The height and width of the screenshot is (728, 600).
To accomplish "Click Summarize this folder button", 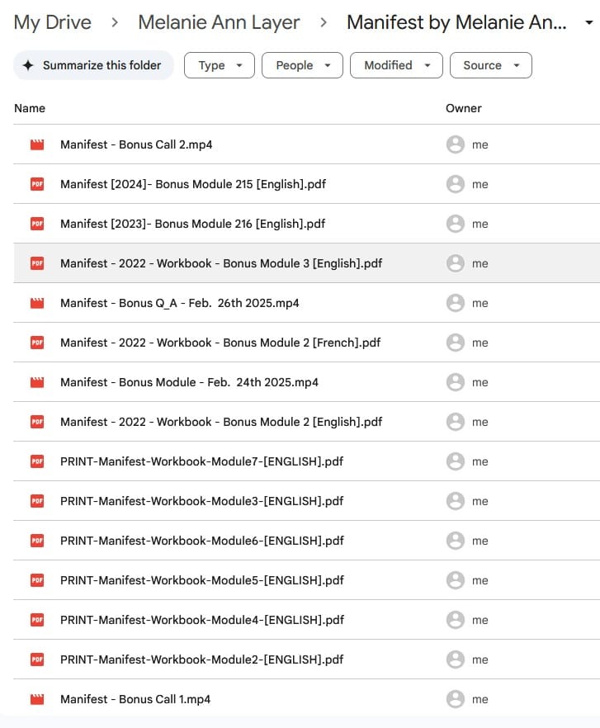I will pos(93,65).
